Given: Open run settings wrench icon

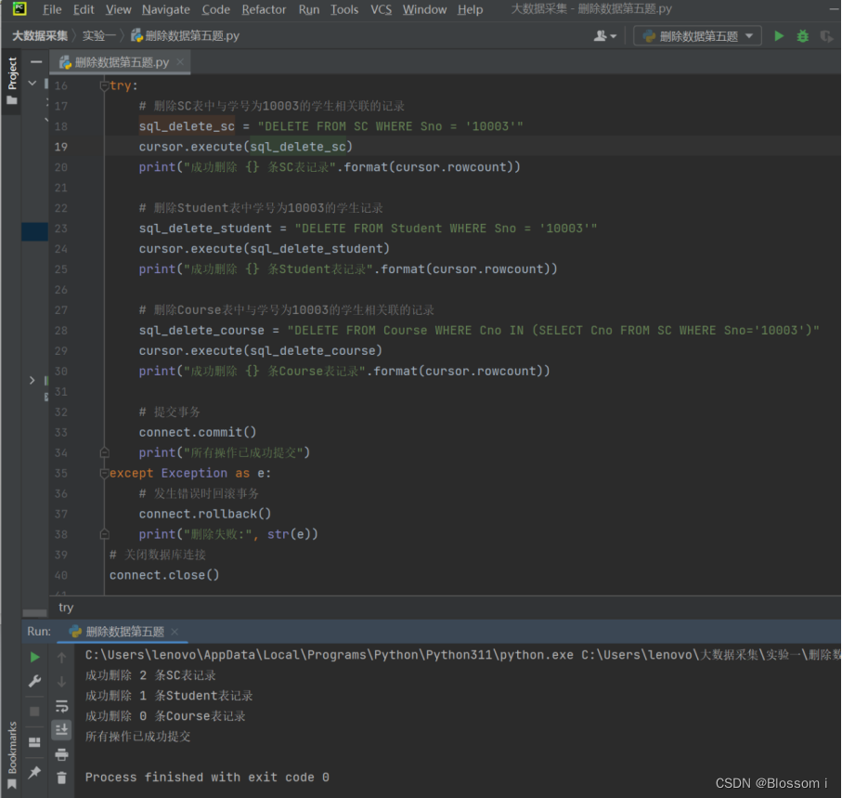Looking at the screenshot, I should pyautogui.click(x=35, y=681).
